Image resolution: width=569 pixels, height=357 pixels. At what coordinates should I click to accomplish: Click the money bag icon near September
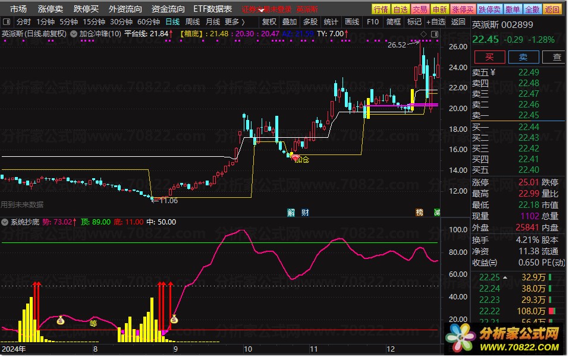[x=174, y=320]
